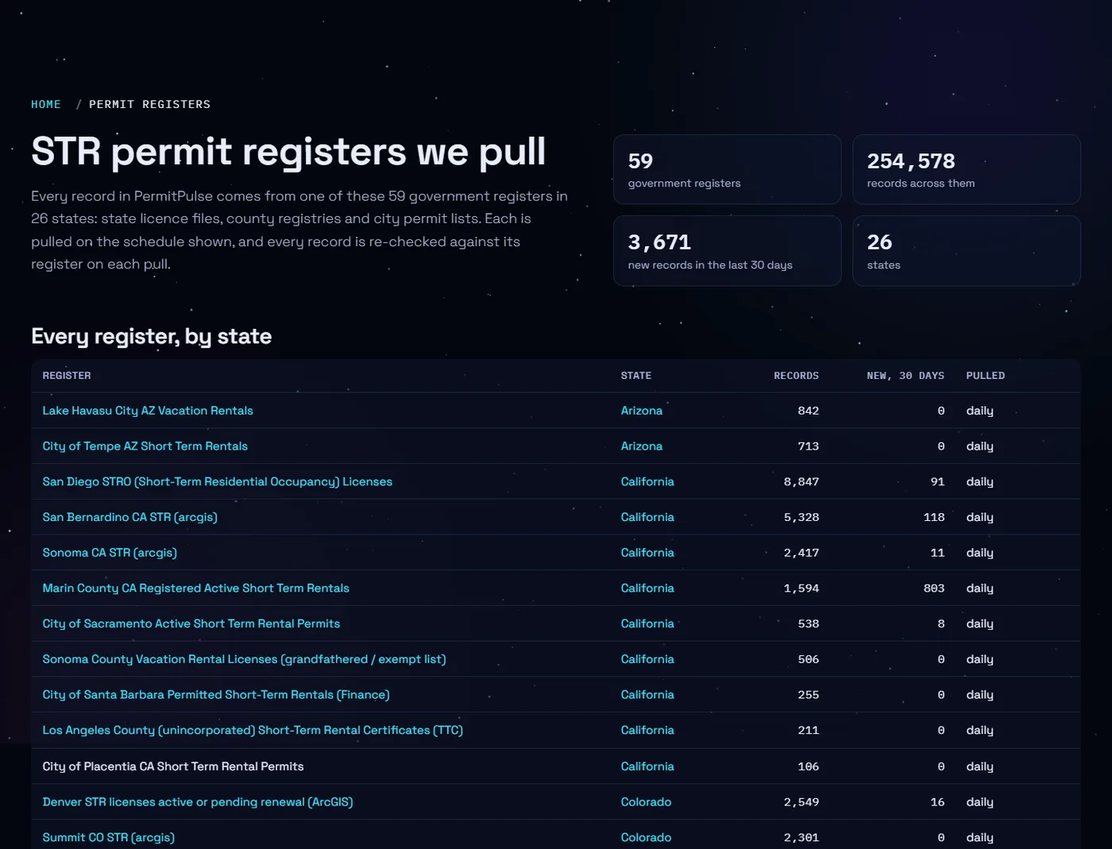Click the STR permit registers we pull heading
This screenshot has height=849, width=1112.
[288, 152]
